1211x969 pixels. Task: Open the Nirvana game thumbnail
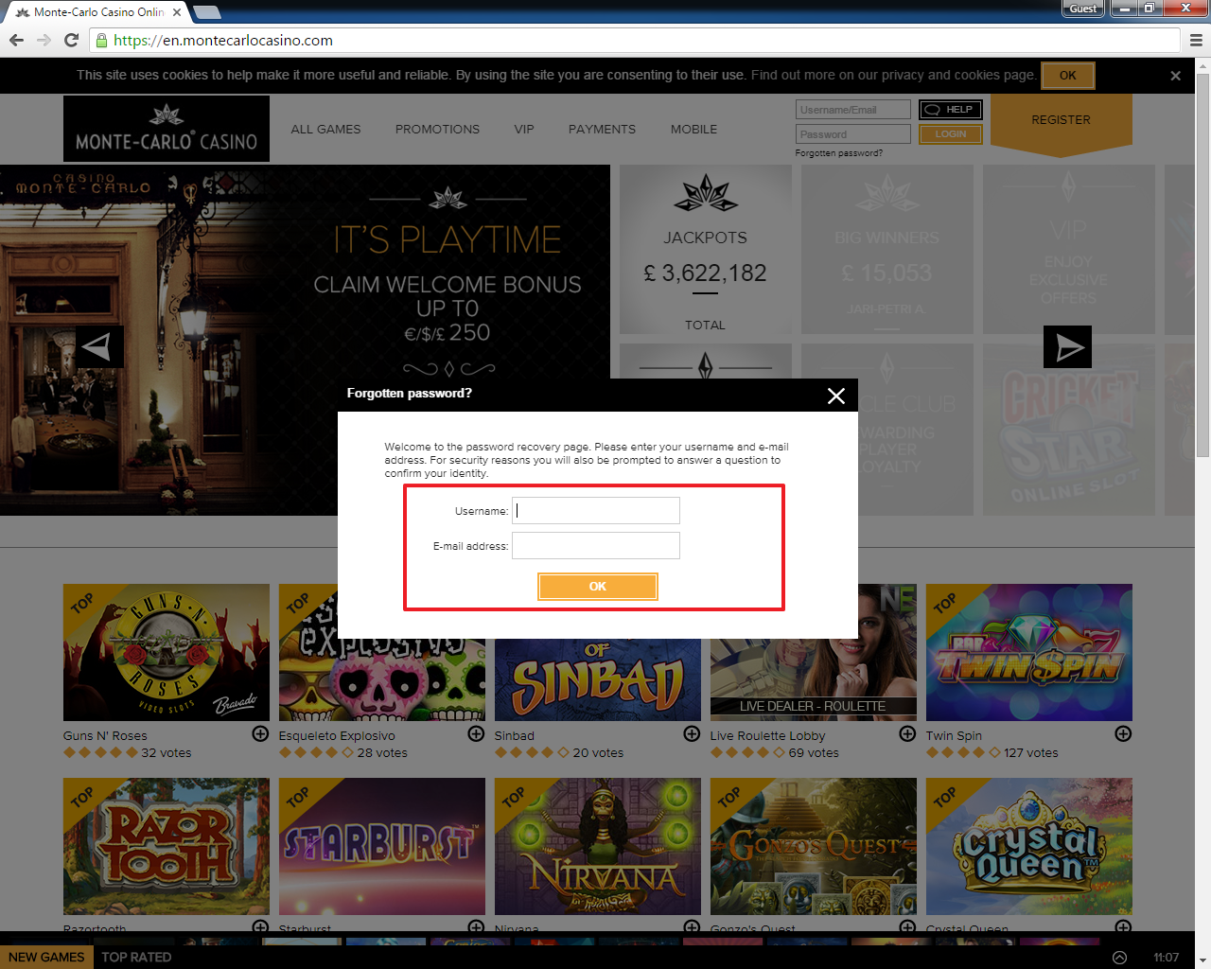[598, 847]
